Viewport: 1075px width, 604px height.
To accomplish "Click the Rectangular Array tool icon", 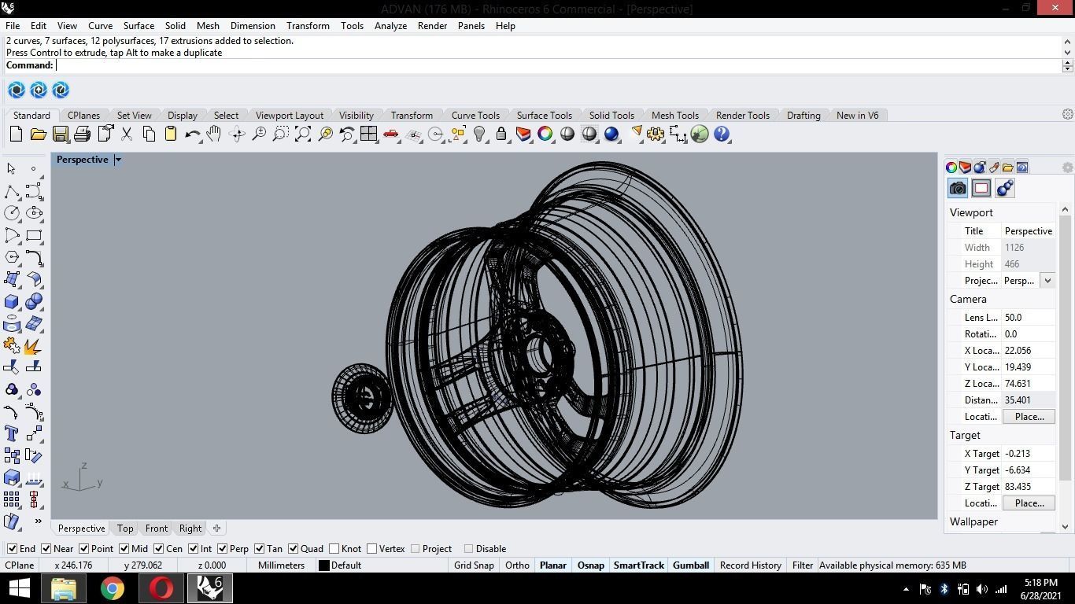I will click(x=12, y=499).
